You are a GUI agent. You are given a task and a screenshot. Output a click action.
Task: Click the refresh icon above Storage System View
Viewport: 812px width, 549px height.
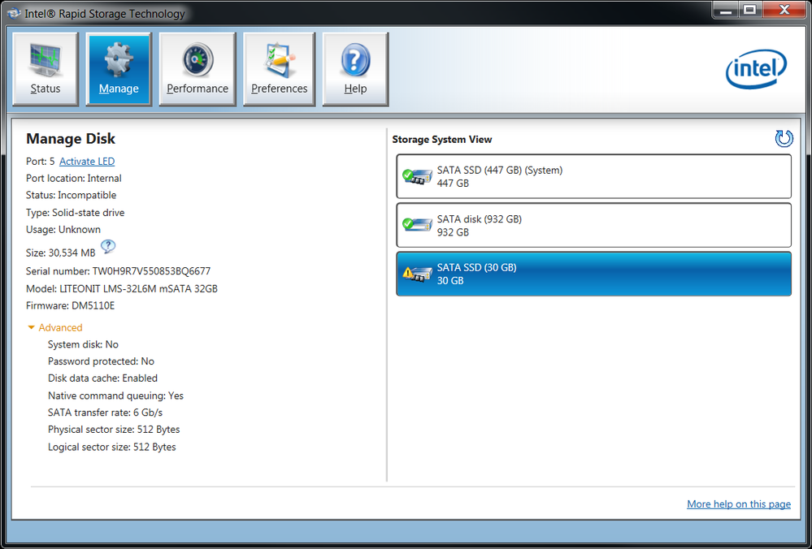784,139
